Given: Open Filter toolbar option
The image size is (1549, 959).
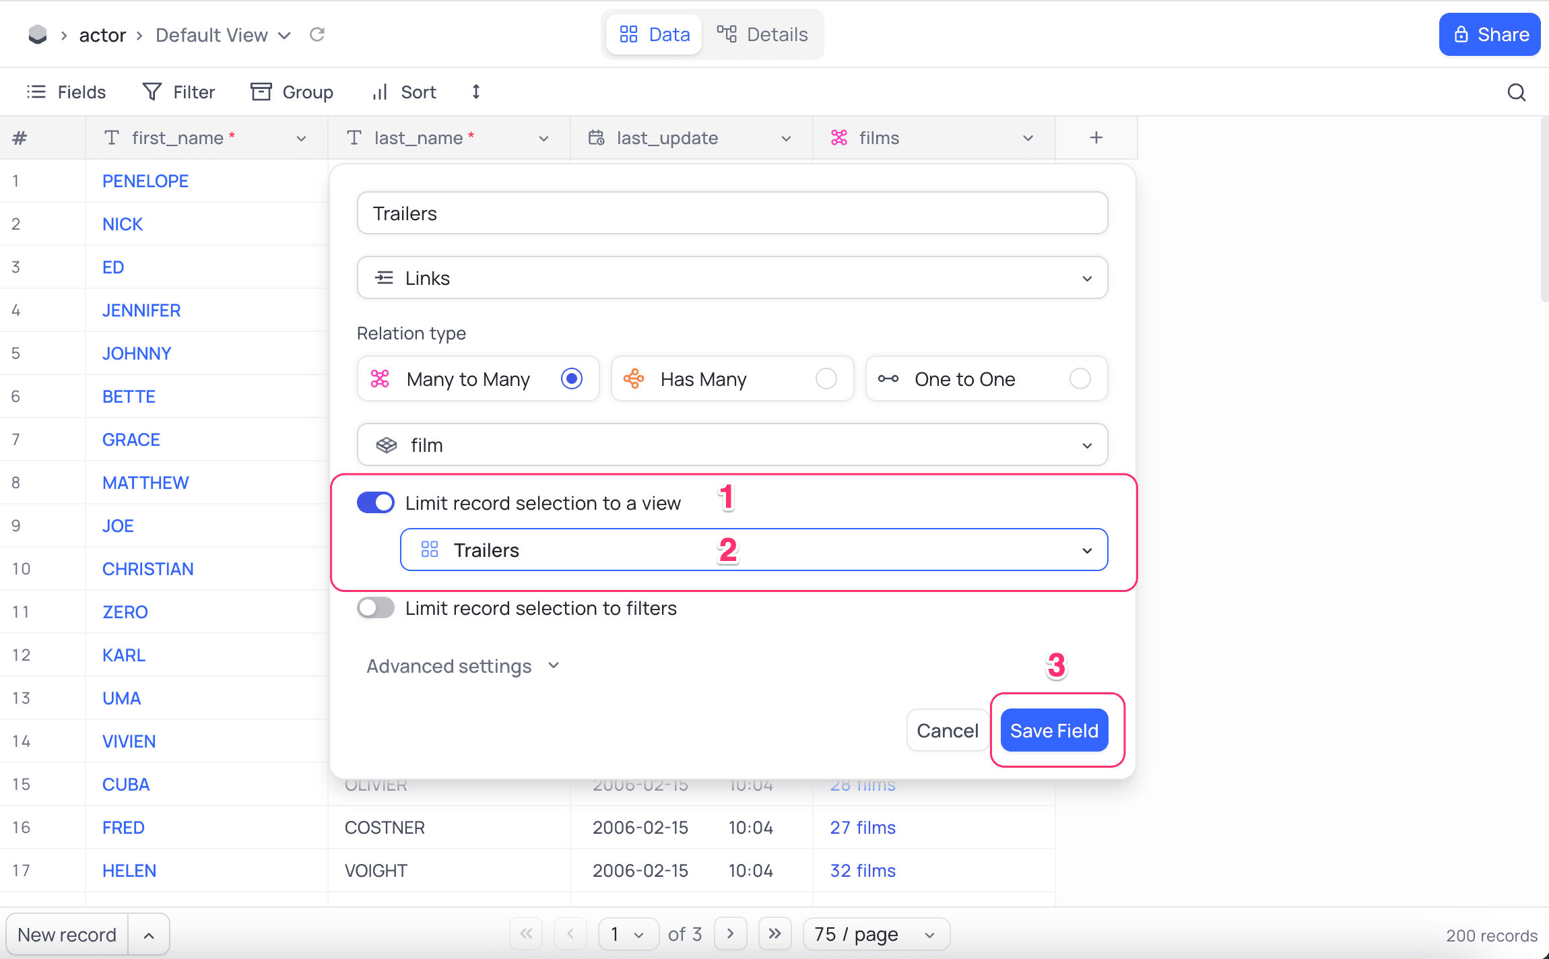Looking at the screenshot, I should pos(179,92).
